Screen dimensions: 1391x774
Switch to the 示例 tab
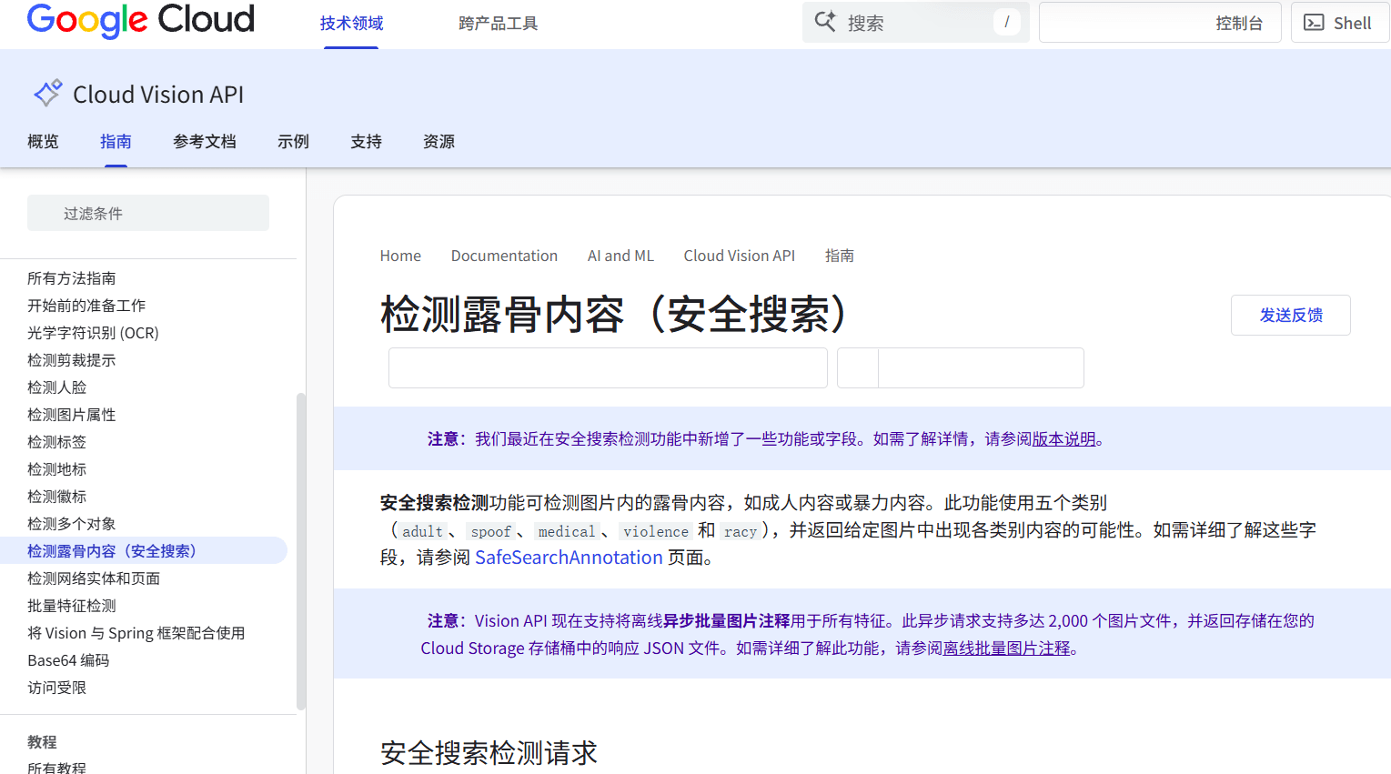click(293, 142)
